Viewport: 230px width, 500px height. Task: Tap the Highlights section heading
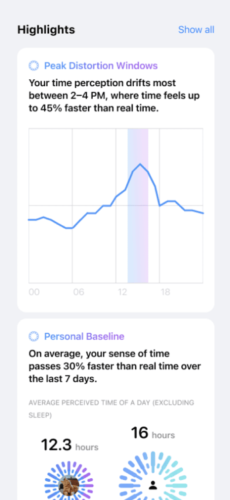(46, 30)
